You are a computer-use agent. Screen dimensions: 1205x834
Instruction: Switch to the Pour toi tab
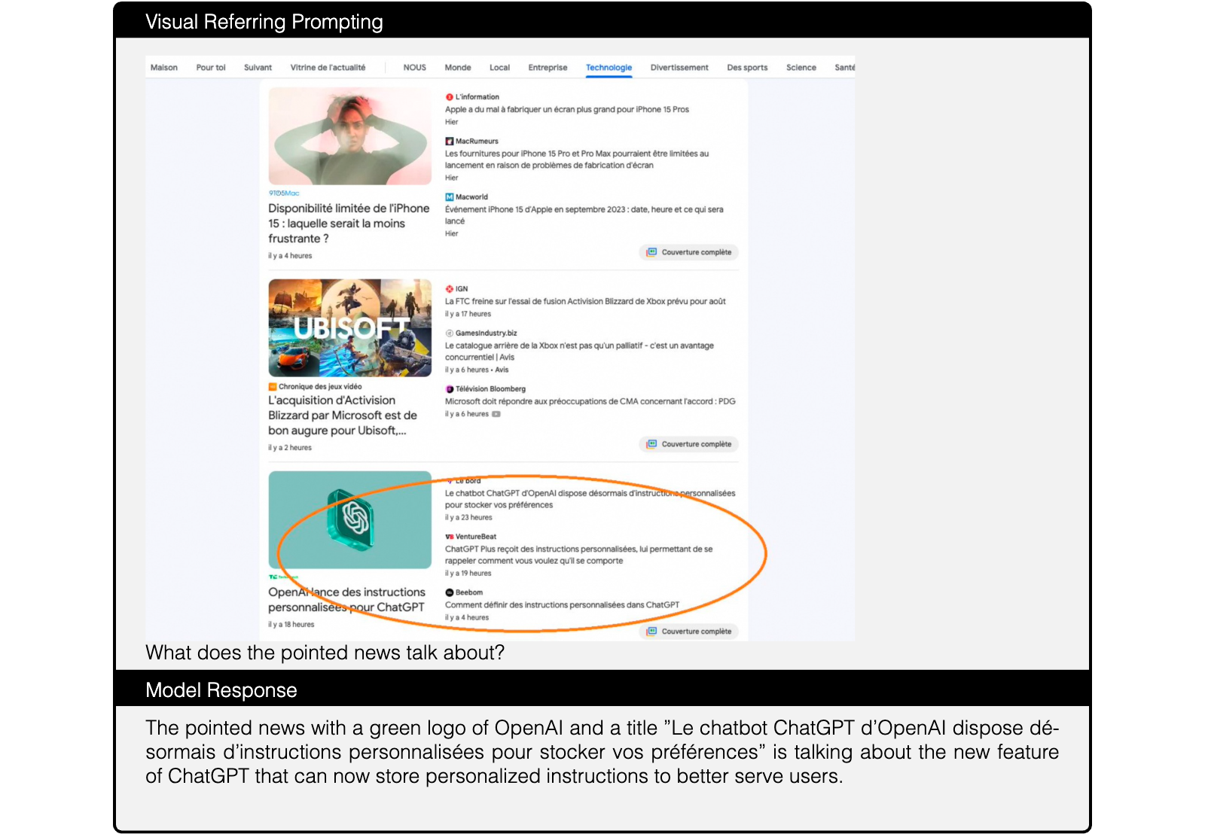[x=211, y=68]
